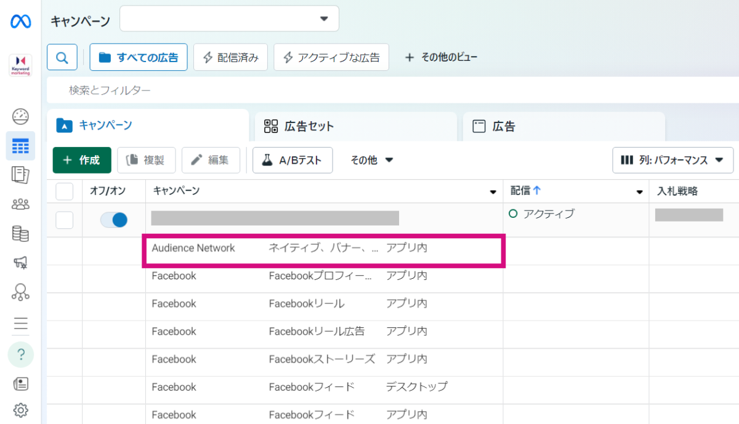Click Facebook platform cell in Facebookストーリーズ row
This screenshot has height=424, width=739.
(174, 359)
